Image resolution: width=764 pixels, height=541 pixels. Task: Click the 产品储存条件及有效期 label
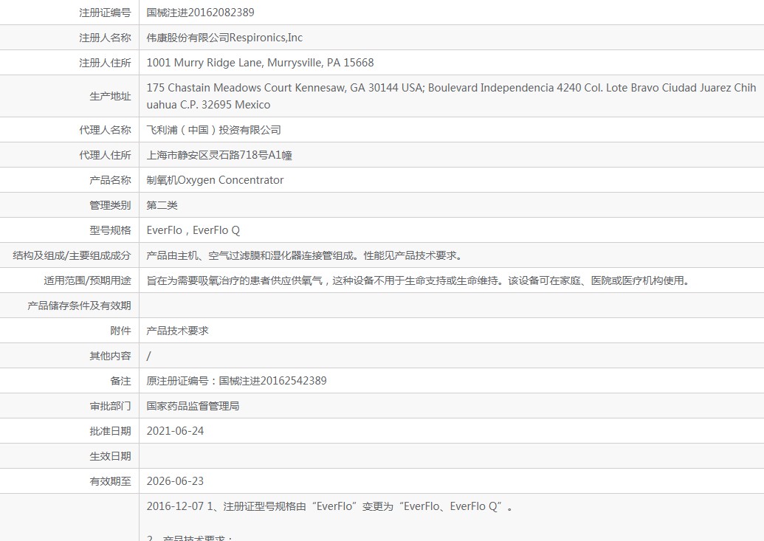point(80,306)
